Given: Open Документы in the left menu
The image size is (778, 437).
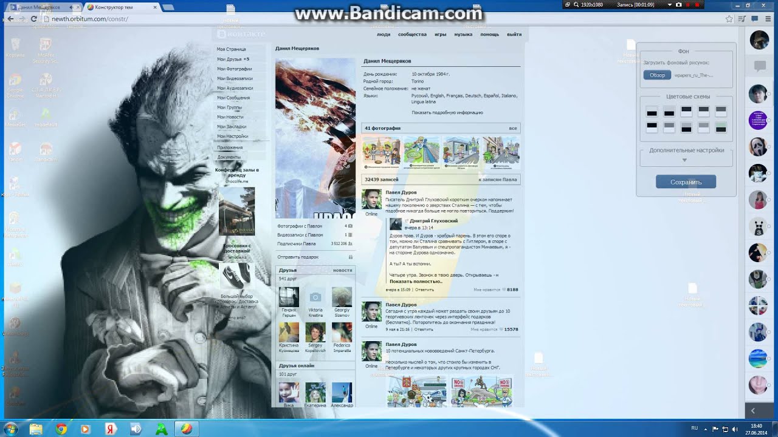Looking at the screenshot, I should (x=229, y=157).
